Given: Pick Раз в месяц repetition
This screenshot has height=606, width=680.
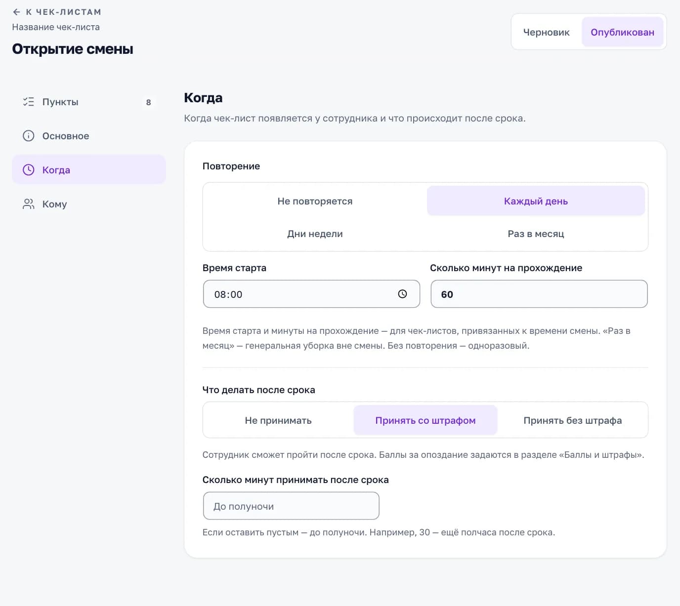Looking at the screenshot, I should pyautogui.click(x=536, y=234).
